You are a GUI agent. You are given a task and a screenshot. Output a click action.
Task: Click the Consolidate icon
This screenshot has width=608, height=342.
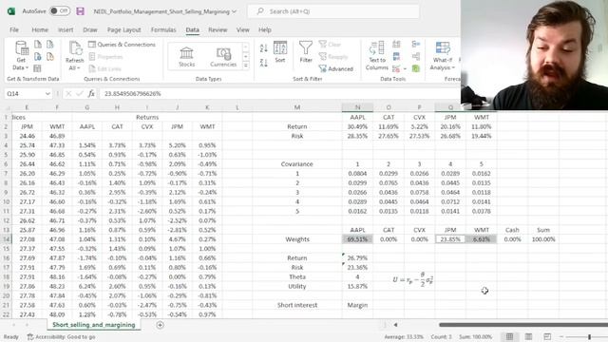(x=416, y=44)
